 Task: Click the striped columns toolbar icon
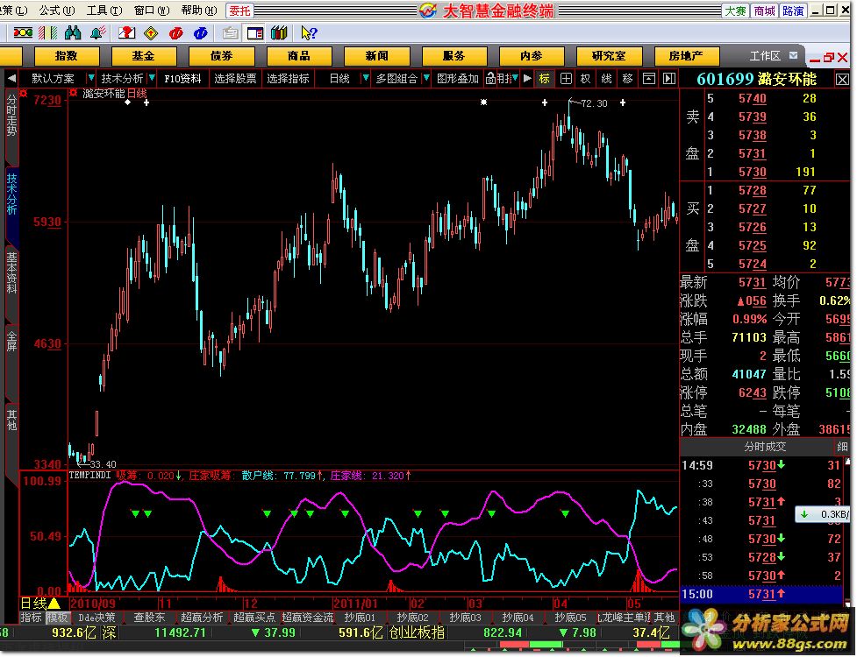tap(48, 33)
